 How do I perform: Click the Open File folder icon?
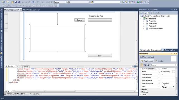point(12,2)
